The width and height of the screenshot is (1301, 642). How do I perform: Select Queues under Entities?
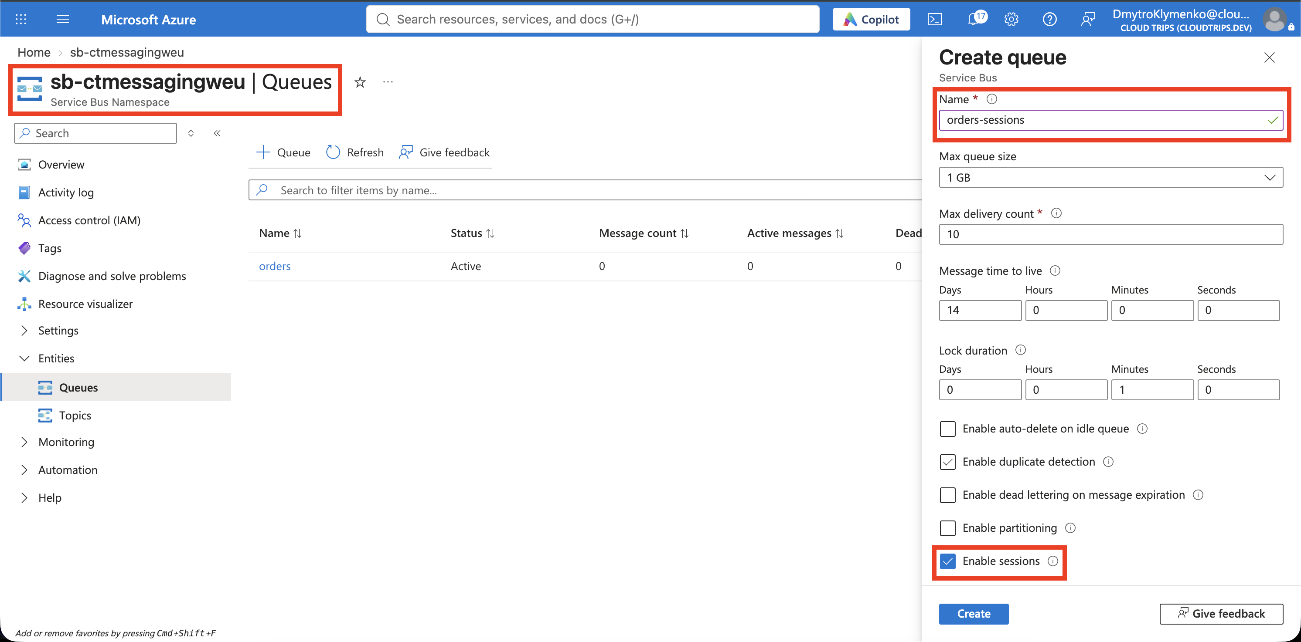point(116,387)
